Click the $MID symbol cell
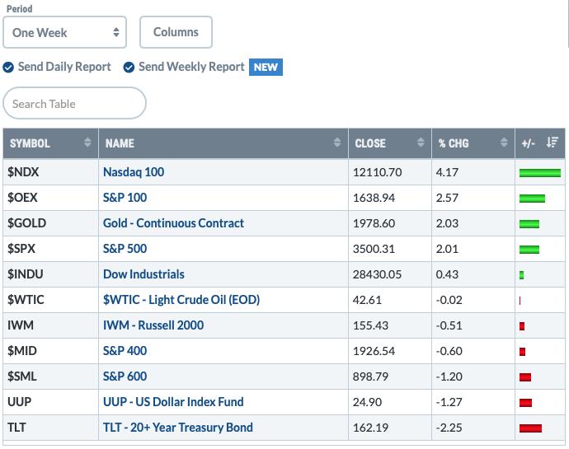Viewport: 569px width, 449px height. pyautogui.click(x=50, y=351)
